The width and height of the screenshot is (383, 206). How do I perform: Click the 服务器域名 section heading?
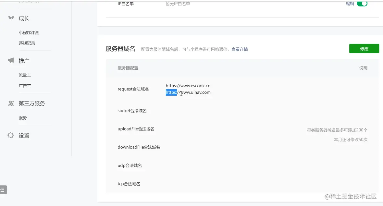(x=120, y=49)
